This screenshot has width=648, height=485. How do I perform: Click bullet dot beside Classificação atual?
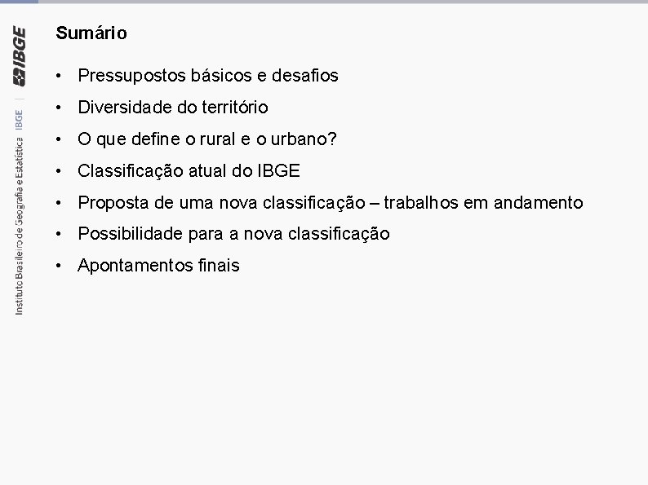click(59, 171)
